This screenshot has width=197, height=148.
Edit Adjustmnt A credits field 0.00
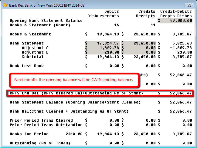(138, 48)
